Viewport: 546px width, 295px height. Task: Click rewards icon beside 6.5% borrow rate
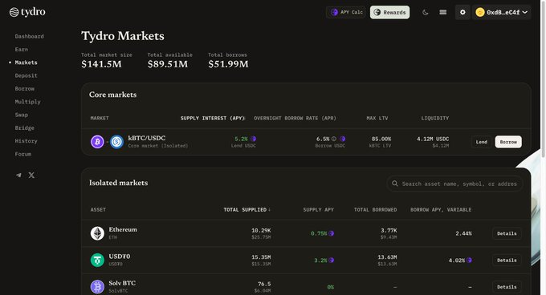pos(343,139)
